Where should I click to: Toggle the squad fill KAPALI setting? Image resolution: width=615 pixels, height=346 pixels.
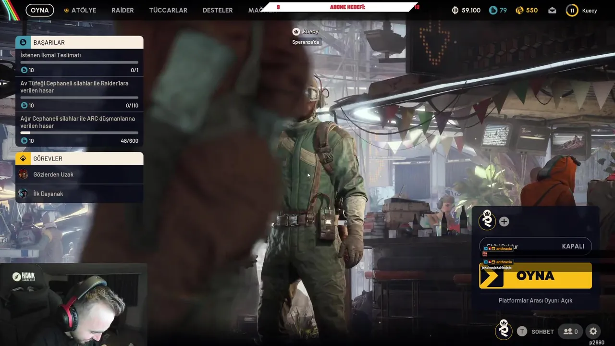[535, 246]
